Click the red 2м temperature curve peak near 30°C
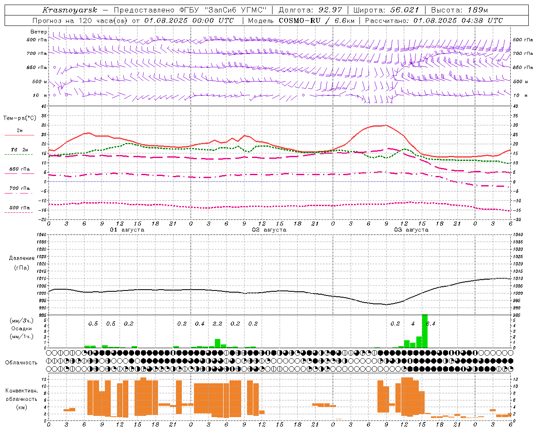535x428 pixels. 385,125
